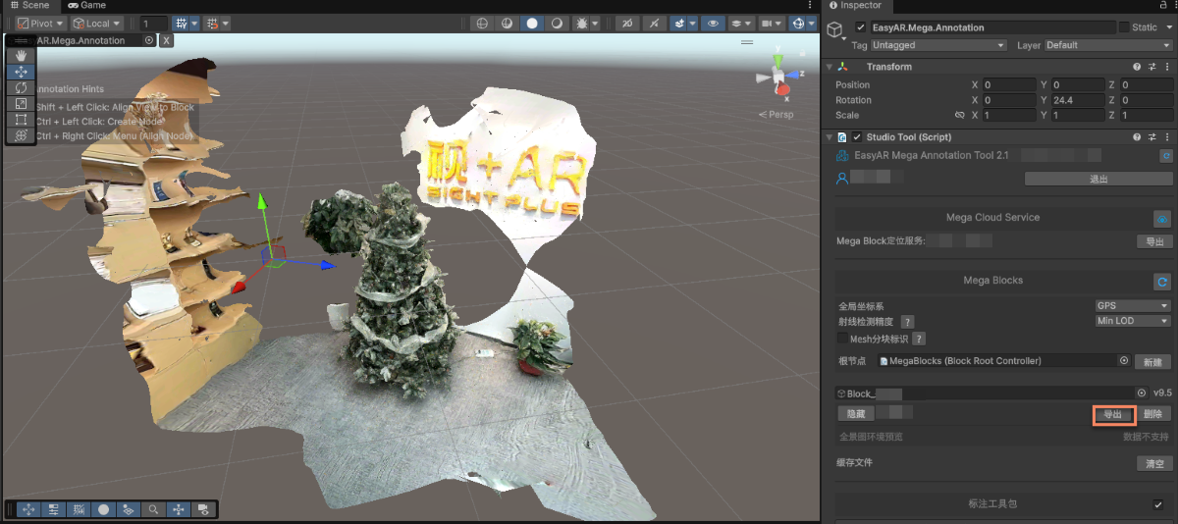Open the Tag Untagged dropdown
The height and width of the screenshot is (524, 1178).
(x=939, y=45)
